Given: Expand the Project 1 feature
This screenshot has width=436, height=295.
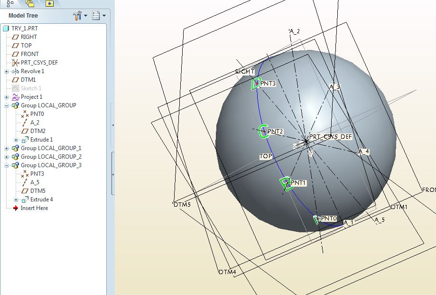Looking at the screenshot, I should 6,97.
